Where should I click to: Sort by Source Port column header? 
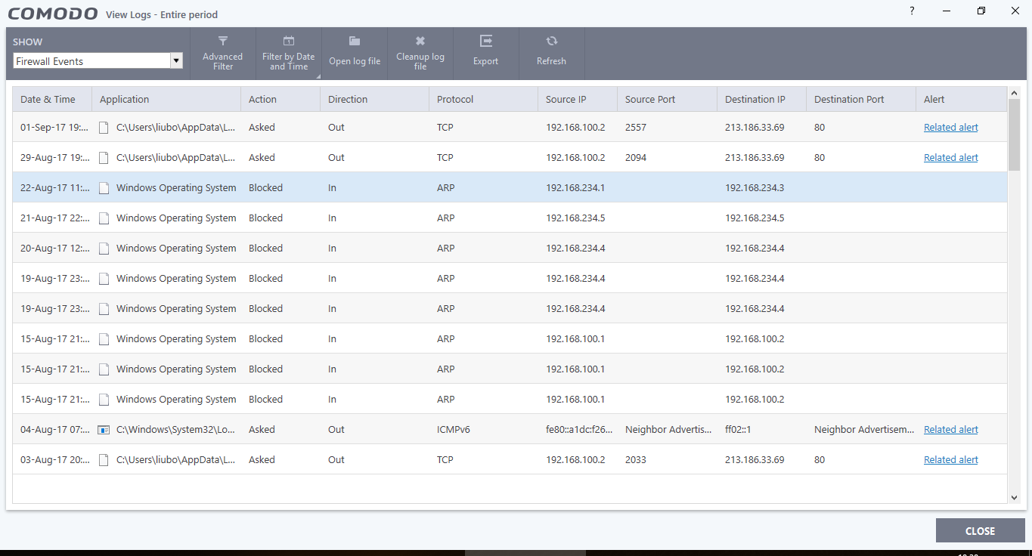[x=667, y=99]
